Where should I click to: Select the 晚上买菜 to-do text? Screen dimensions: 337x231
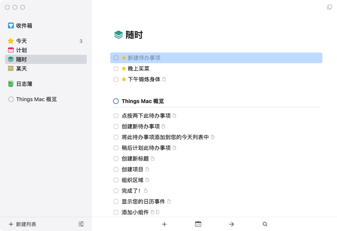click(138, 69)
